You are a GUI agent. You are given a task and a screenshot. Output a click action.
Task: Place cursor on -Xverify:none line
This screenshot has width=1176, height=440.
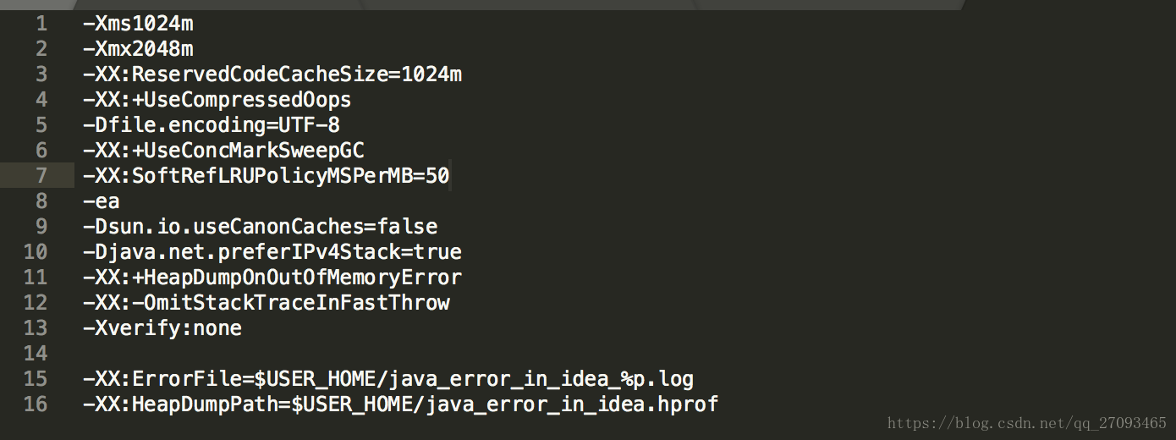162,328
